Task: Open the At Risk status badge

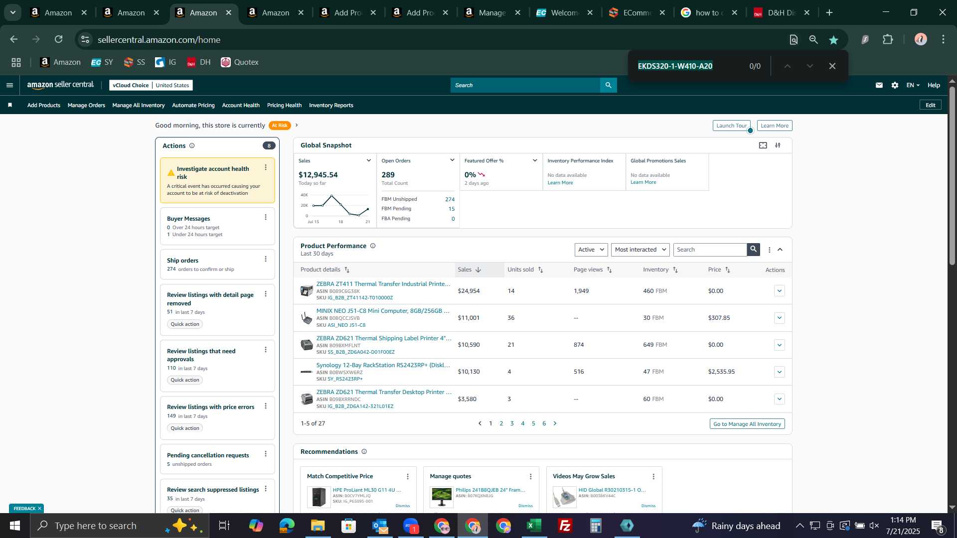Action: tap(280, 126)
